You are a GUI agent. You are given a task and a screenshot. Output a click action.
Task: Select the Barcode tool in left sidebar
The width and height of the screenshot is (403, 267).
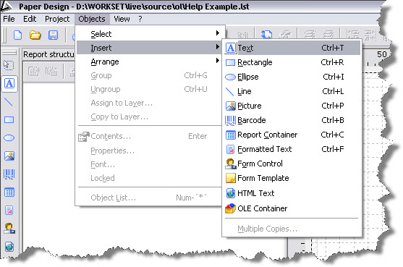pyautogui.click(x=9, y=174)
